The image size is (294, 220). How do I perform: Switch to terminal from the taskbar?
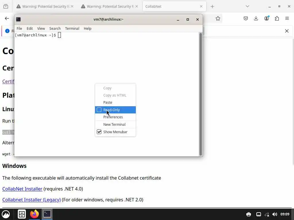(47, 214)
